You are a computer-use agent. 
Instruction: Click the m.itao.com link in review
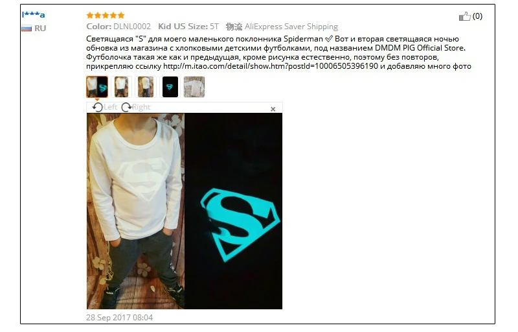(x=271, y=66)
